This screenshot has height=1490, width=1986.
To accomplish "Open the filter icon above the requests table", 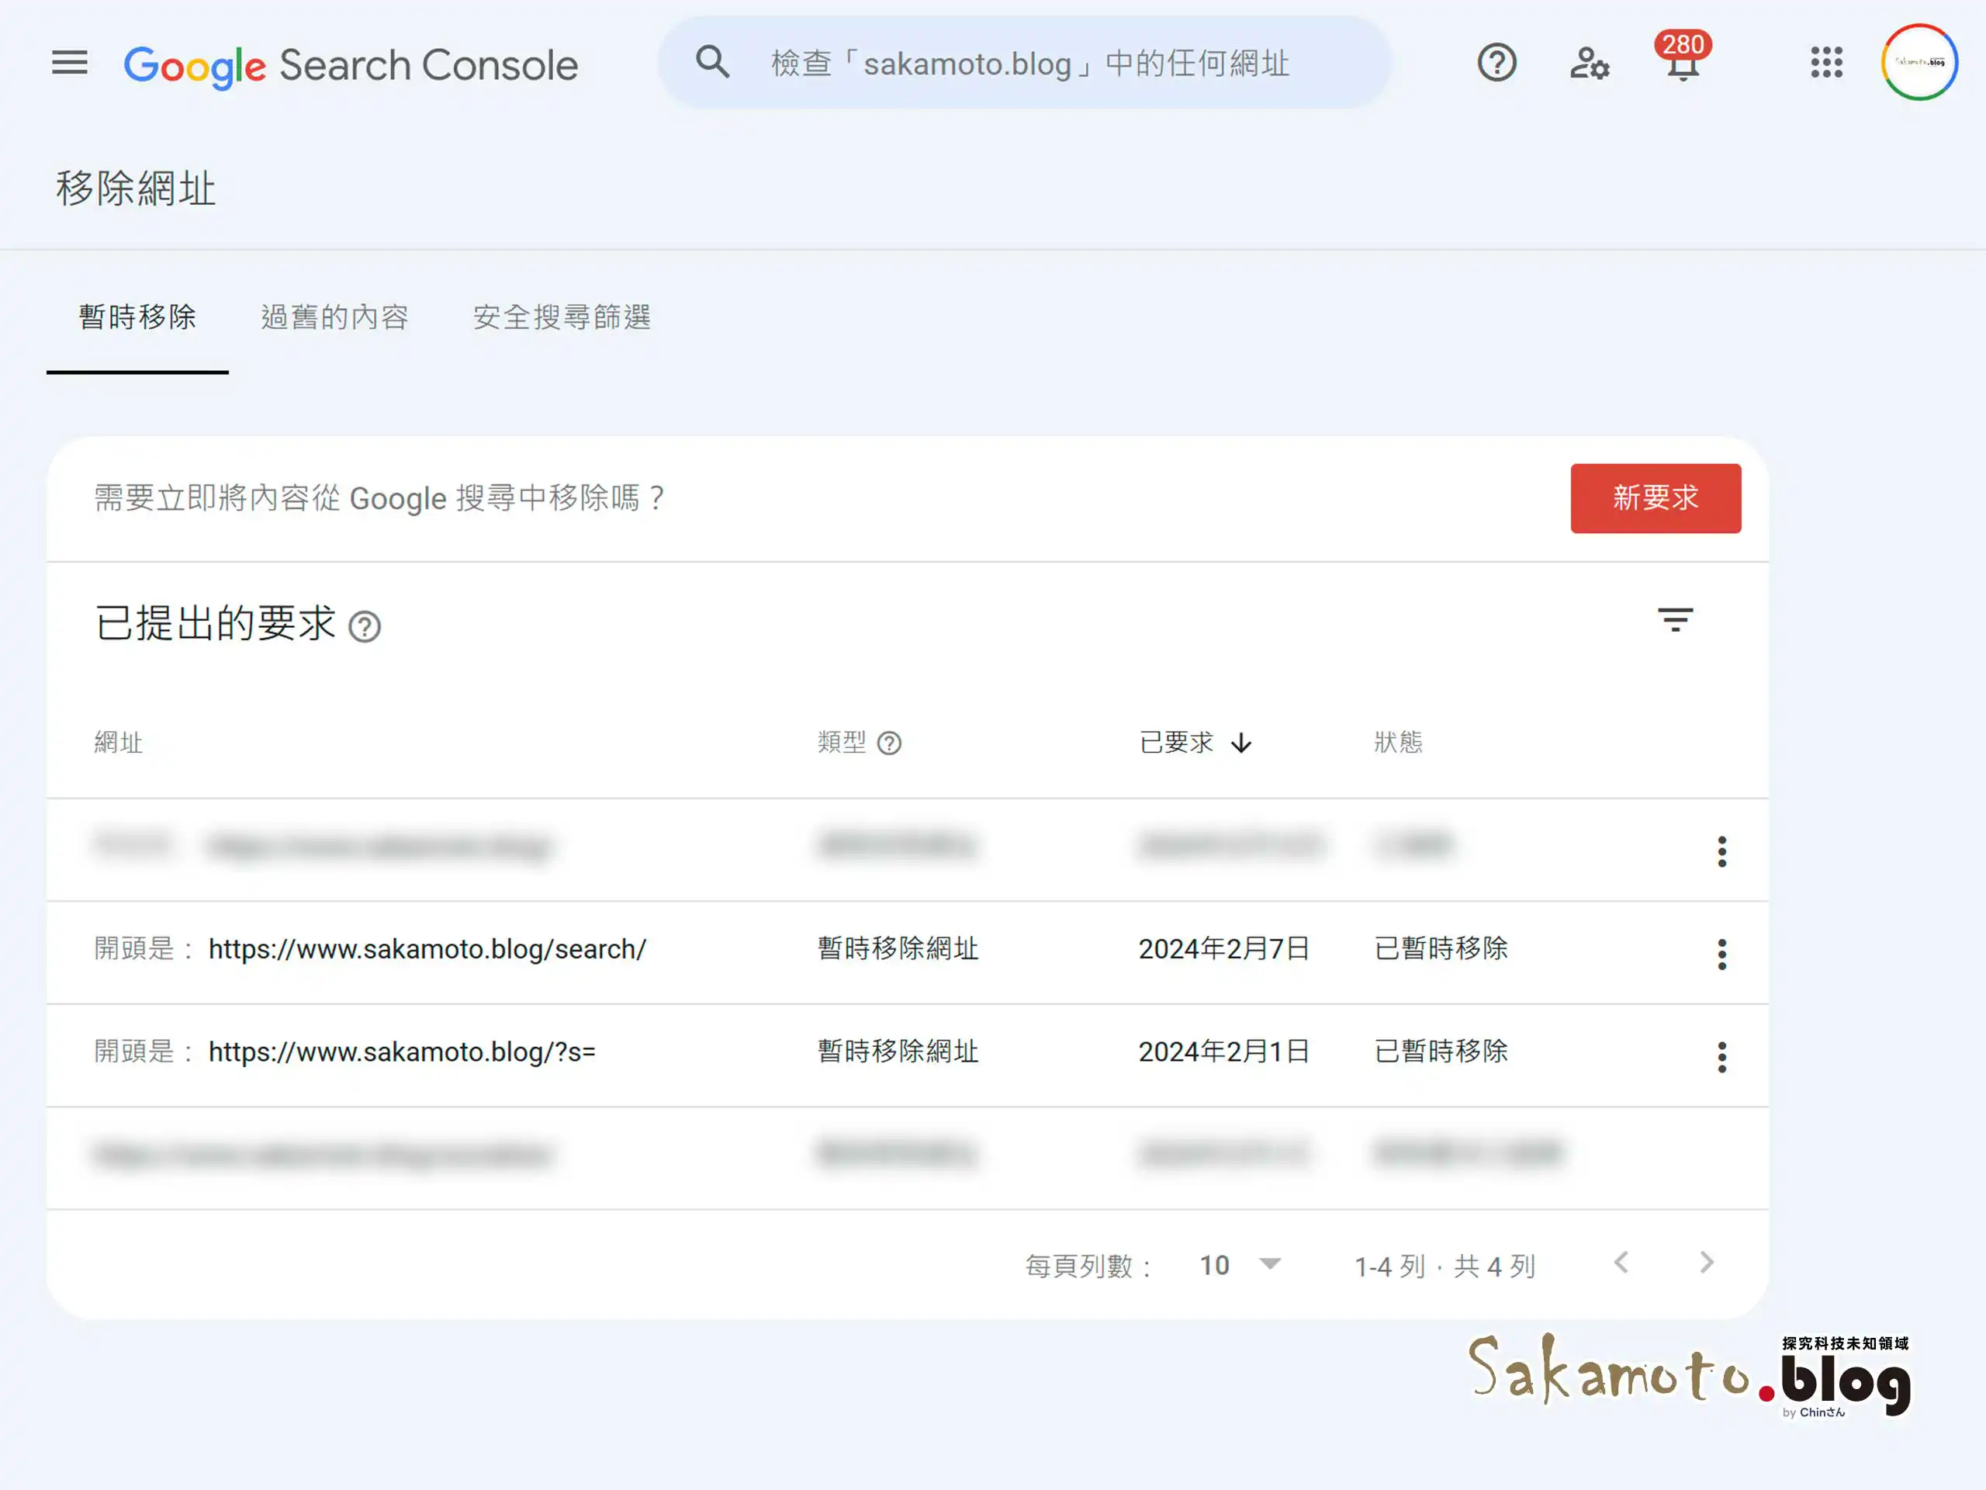I will pos(1676,621).
